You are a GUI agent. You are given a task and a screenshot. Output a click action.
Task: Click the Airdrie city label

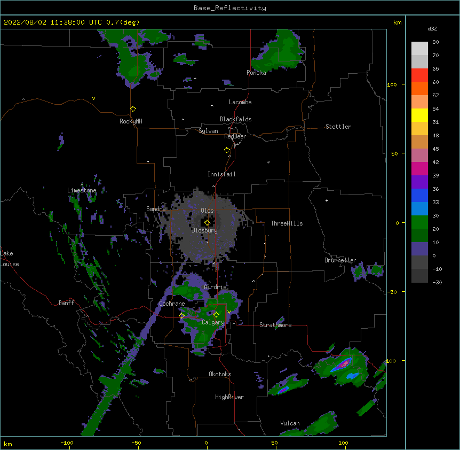(216, 287)
